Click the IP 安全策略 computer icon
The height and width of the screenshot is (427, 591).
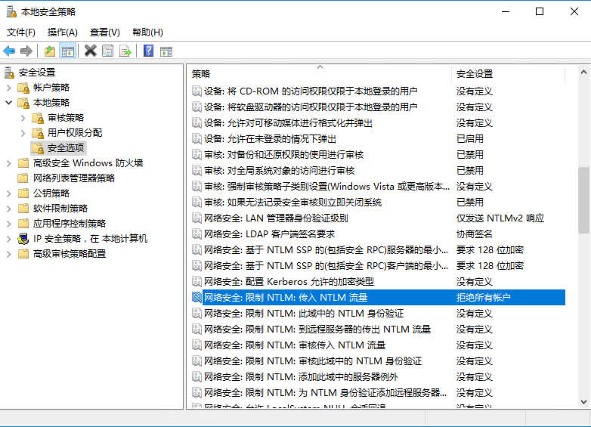click(23, 239)
